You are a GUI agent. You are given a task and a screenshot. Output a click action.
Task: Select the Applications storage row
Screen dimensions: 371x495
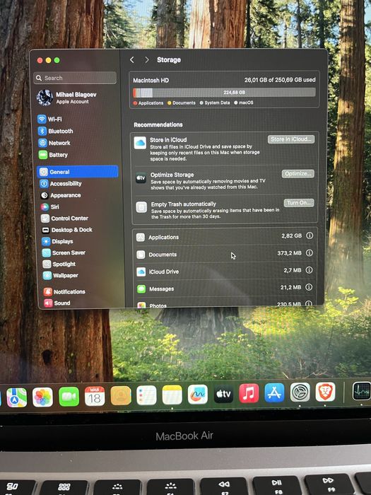point(225,236)
